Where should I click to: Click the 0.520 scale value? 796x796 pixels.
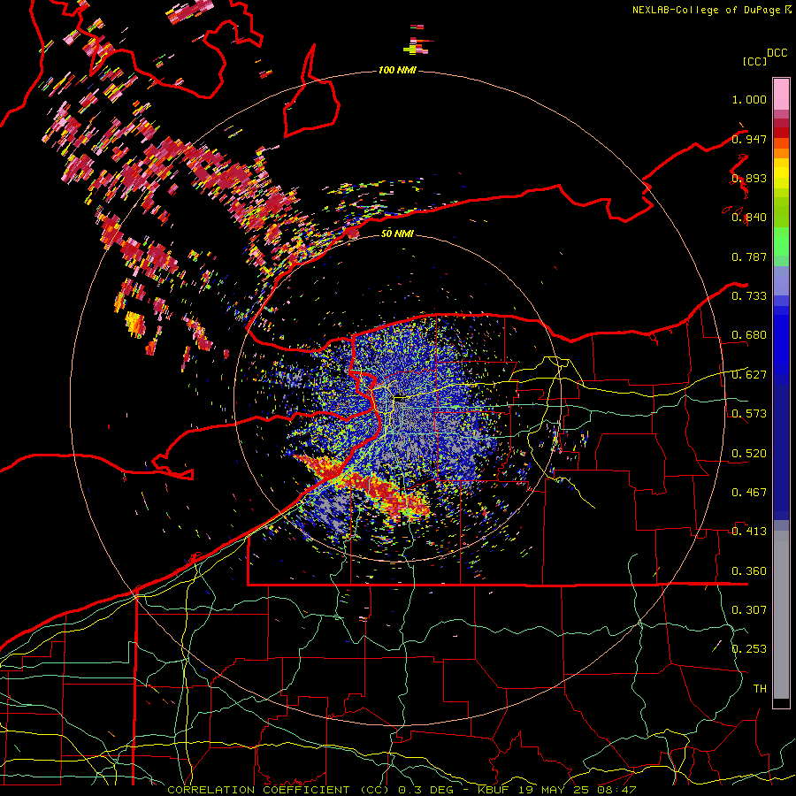pyautogui.click(x=749, y=453)
